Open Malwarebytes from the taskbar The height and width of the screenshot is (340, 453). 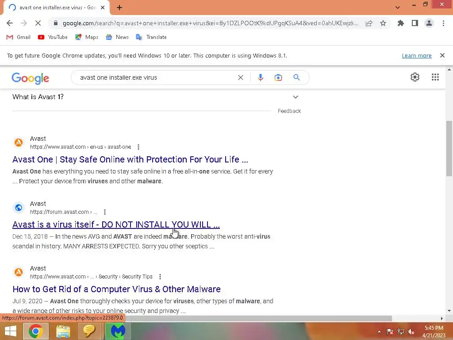point(118,331)
